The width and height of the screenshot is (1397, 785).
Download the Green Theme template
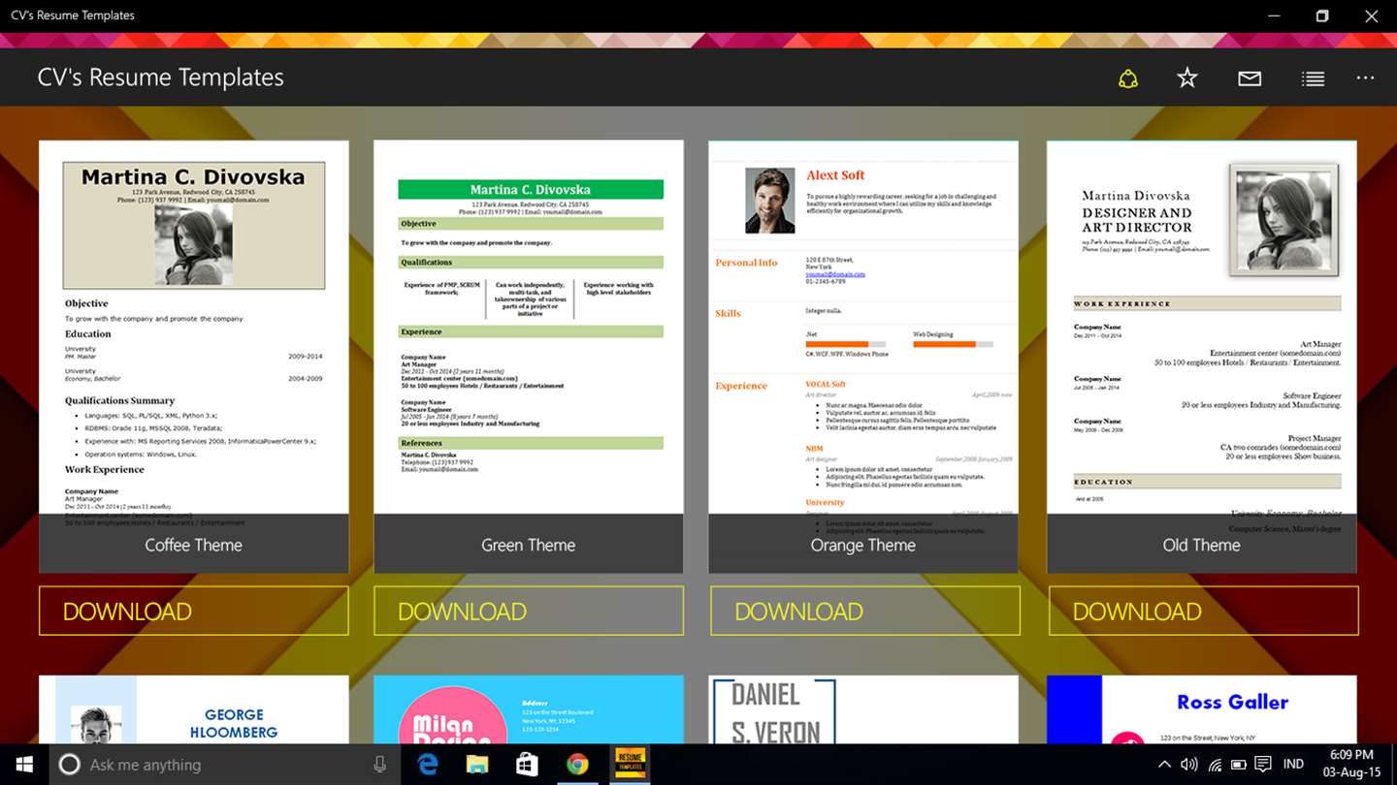point(529,612)
